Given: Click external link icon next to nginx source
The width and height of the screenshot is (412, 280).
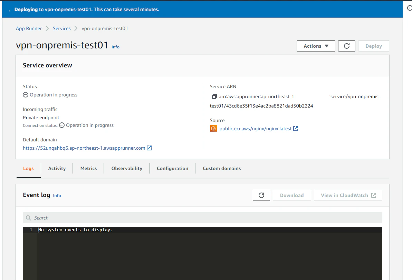Looking at the screenshot, I should point(296,129).
